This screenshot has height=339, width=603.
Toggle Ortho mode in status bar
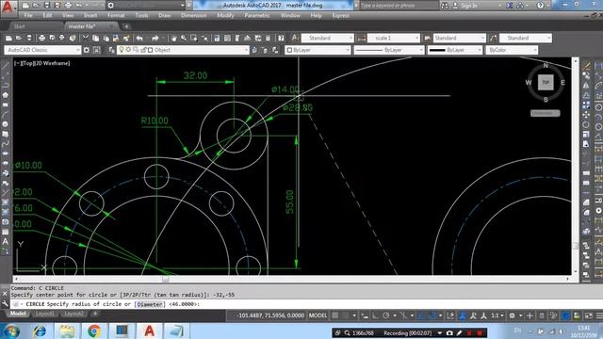[375, 315]
